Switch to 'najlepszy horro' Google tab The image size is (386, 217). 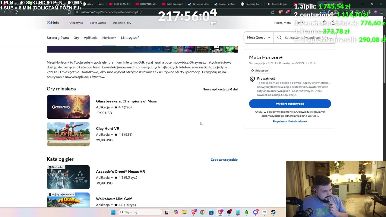[x=251, y=4]
